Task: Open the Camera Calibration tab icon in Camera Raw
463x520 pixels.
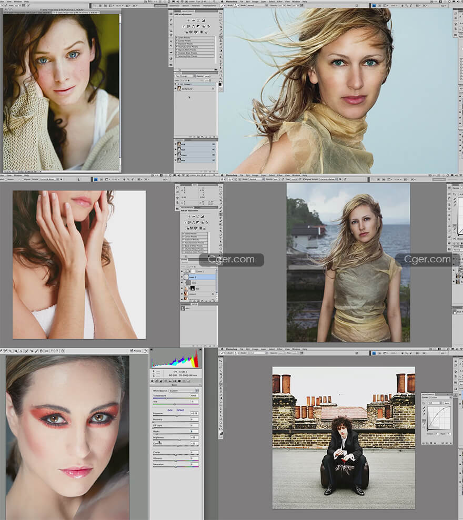Action: [179, 381]
